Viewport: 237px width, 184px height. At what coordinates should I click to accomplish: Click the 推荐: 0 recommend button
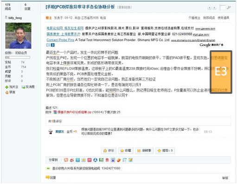pos(165,151)
